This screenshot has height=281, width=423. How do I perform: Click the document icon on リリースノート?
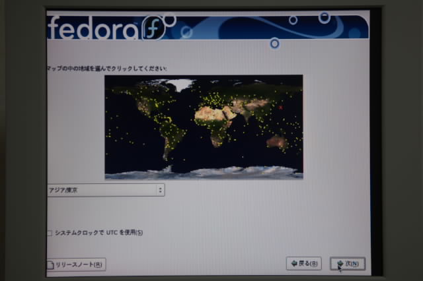(x=51, y=265)
